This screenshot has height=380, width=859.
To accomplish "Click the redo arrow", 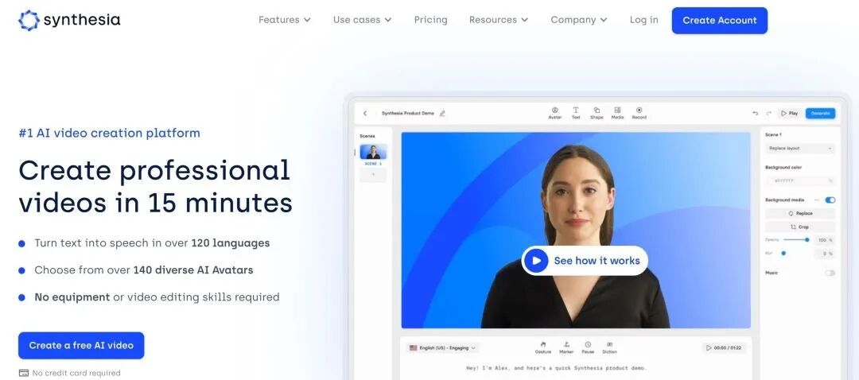I will pyautogui.click(x=768, y=114).
